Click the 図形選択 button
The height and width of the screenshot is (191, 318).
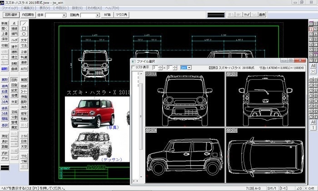pos(11,15)
